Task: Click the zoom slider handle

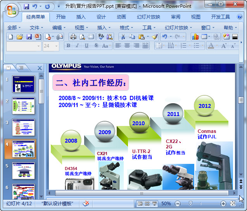Action: pos(190,204)
